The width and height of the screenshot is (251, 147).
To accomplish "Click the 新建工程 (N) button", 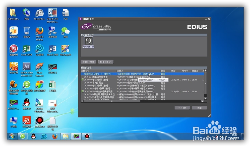I will pos(88,62).
